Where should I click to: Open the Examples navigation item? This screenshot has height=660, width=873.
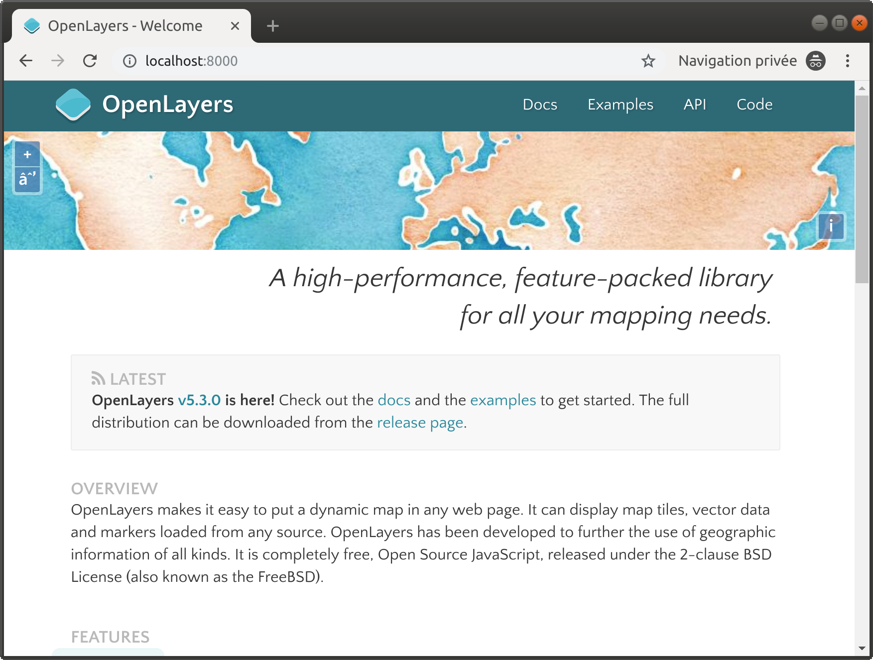tap(620, 105)
